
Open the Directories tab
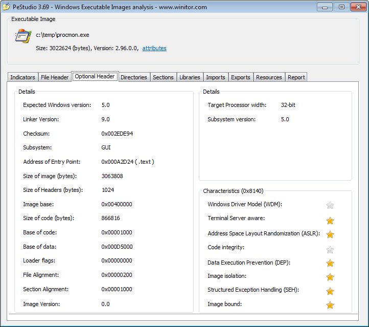(x=134, y=77)
